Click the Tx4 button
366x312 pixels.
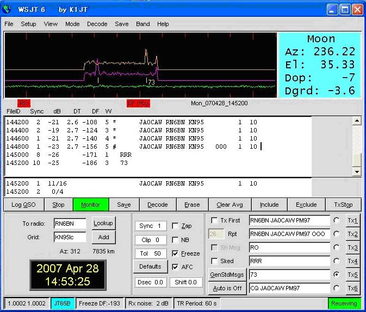pos(353,261)
